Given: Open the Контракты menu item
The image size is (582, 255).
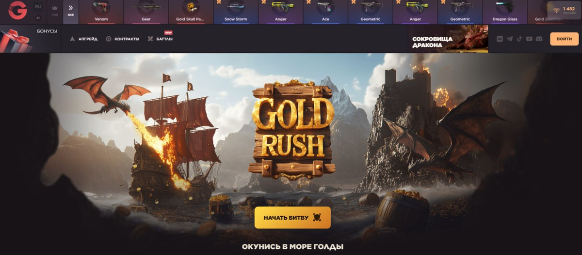Looking at the screenshot, I should point(122,39).
